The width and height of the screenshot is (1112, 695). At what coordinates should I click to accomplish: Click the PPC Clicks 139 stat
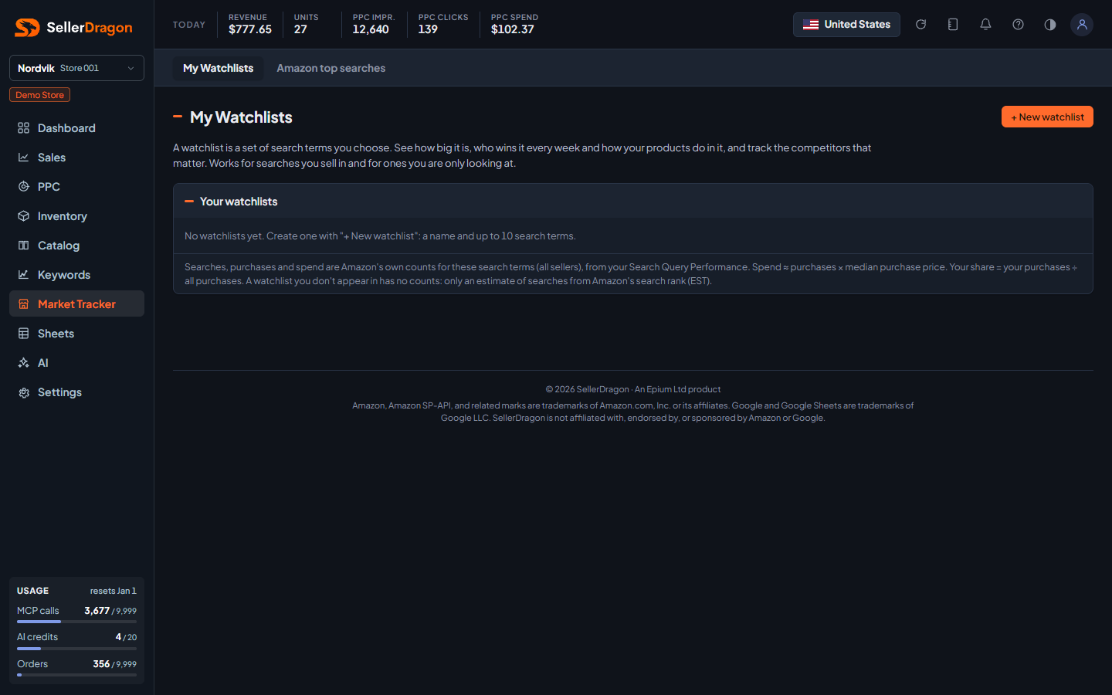coord(443,24)
